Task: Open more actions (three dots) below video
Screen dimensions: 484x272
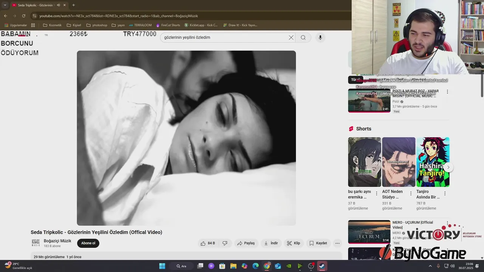Action: click(338, 243)
